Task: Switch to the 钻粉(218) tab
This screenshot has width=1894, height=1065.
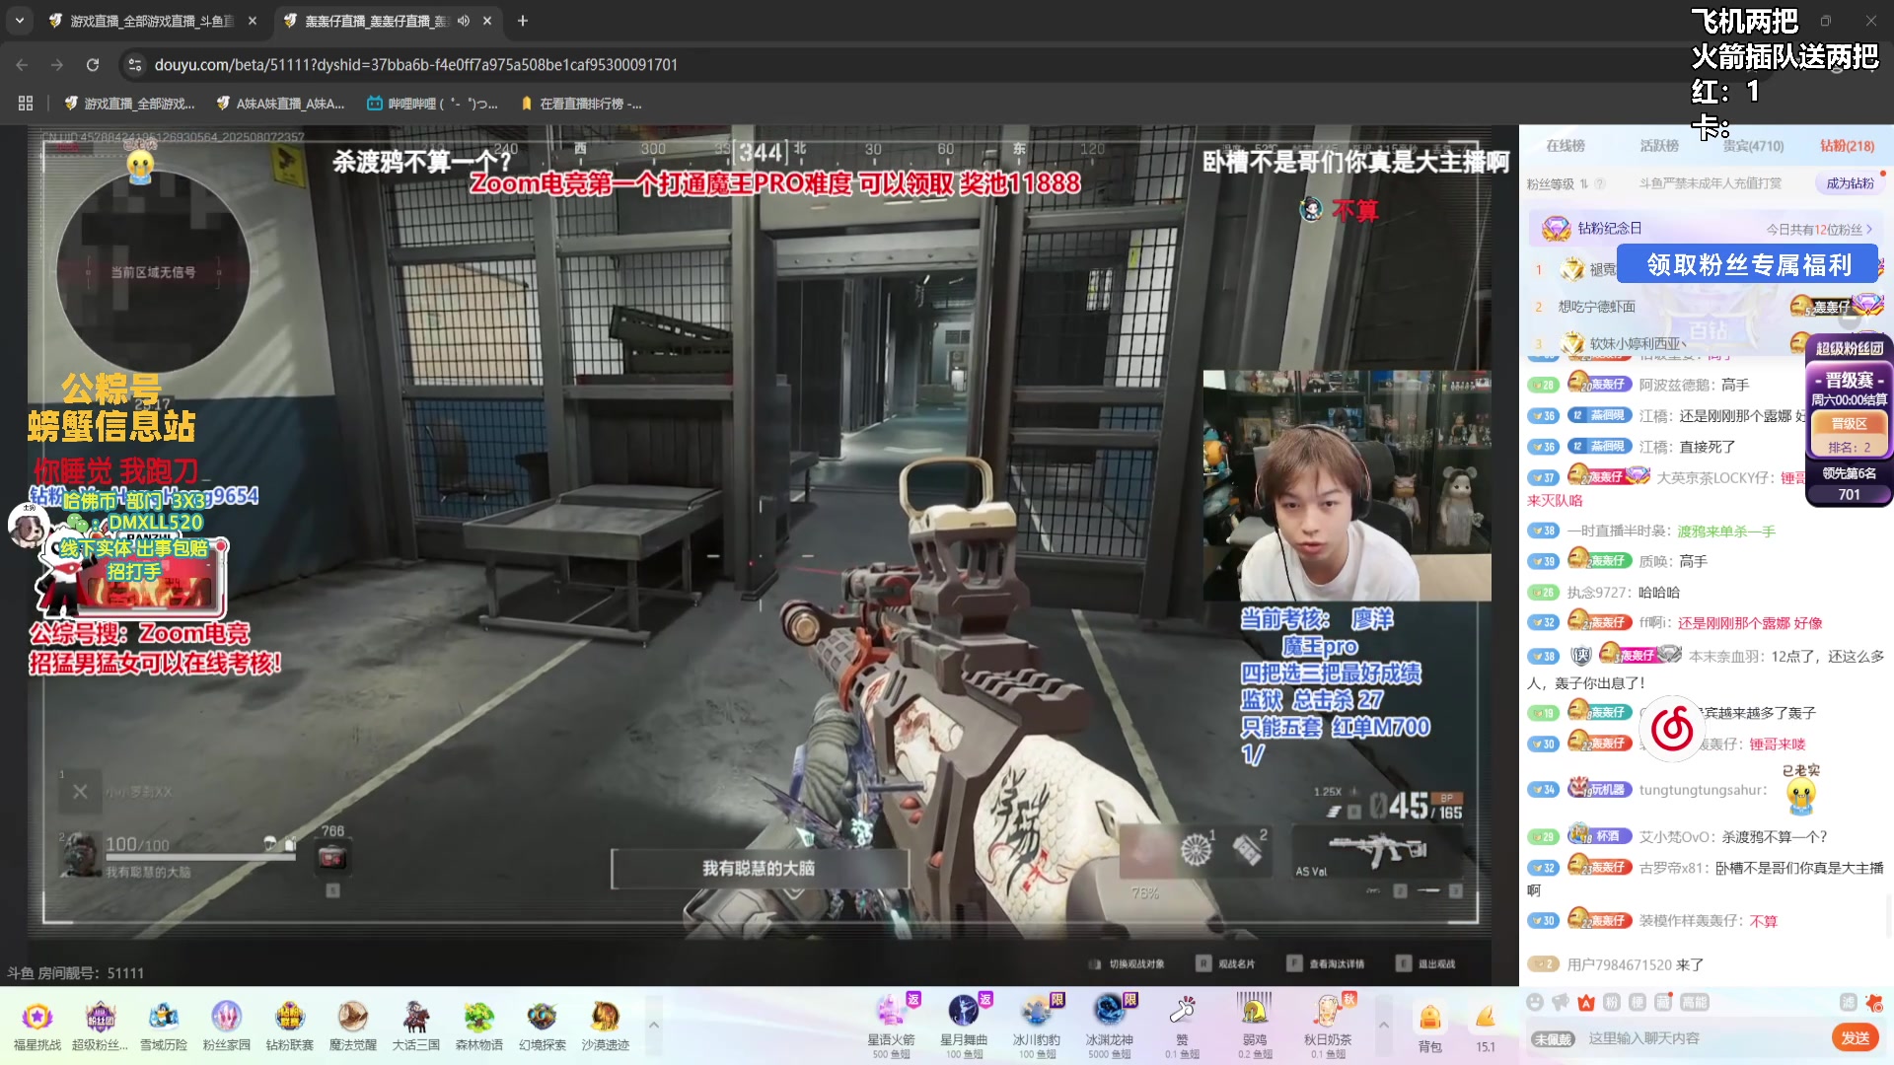Action: 1847,146
